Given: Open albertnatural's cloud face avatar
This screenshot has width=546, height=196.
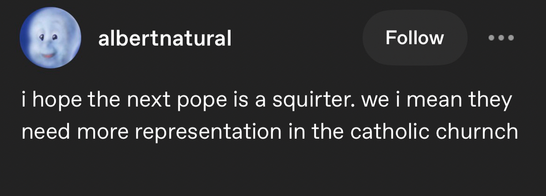Looking at the screenshot, I should pos(50,38).
